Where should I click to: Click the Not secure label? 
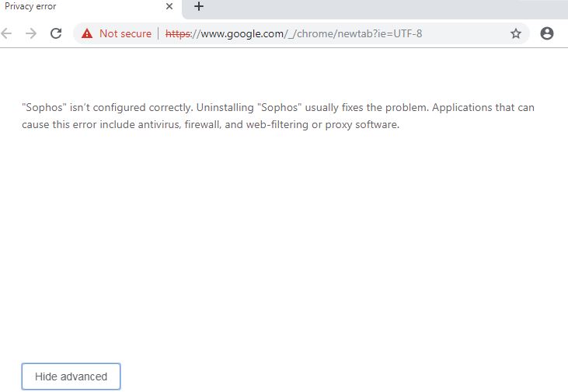pyautogui.click(x=125, y=33)
